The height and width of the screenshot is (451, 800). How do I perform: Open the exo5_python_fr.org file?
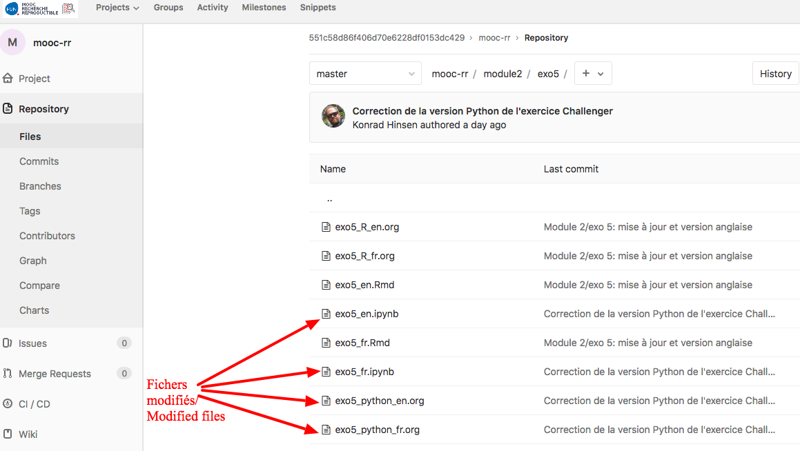377,430
